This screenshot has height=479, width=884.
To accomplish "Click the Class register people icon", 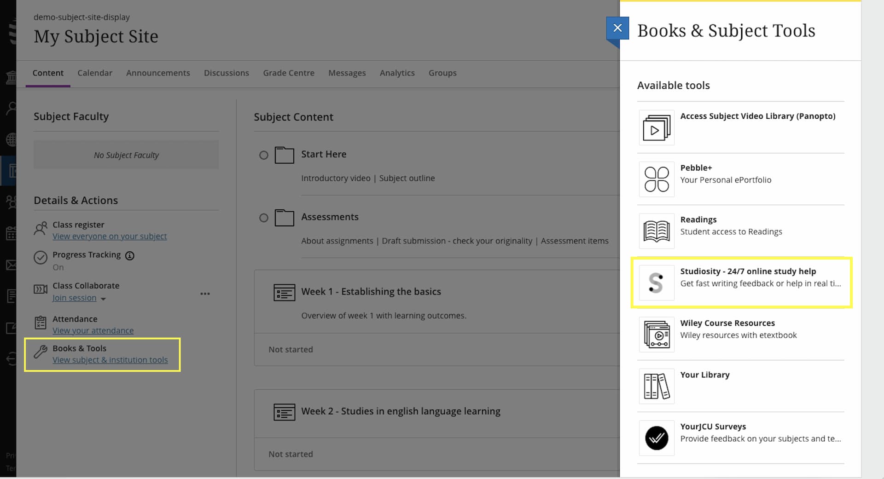I will pyautogui.click(x=41, y=229).
